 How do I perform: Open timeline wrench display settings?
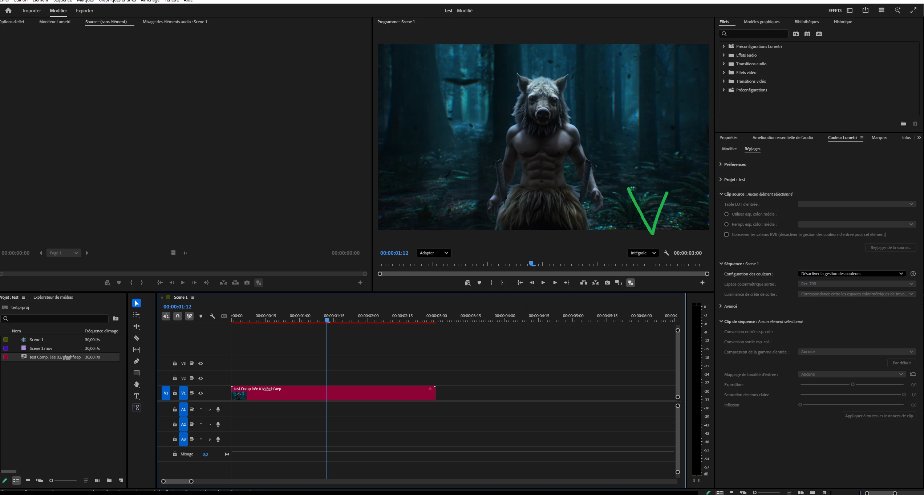212,316
